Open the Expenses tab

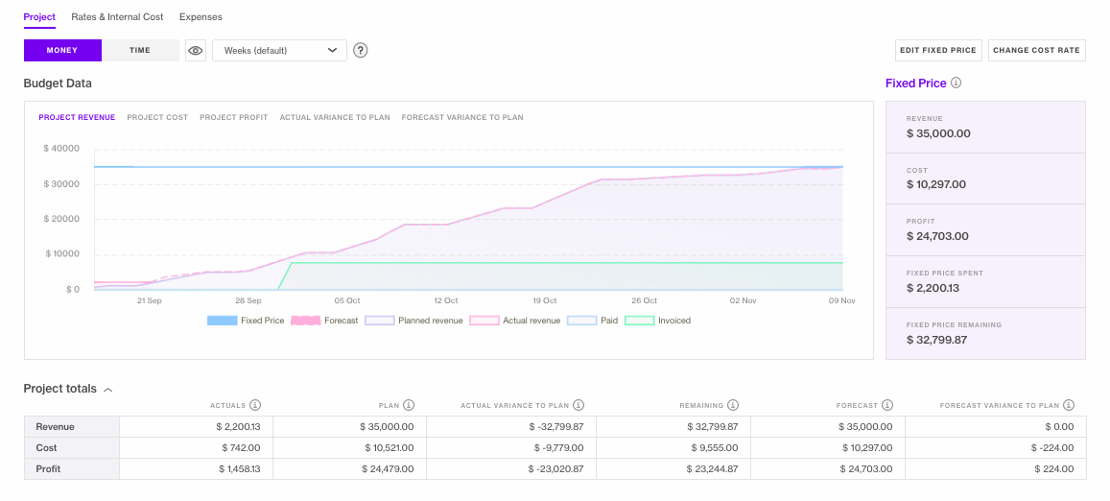point(201,16)
